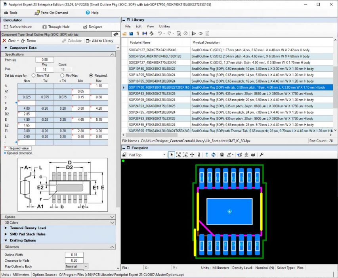Select the Required tab stop radio button
Image resolution: width=338 pixels, height=278 pixels.
91,75
